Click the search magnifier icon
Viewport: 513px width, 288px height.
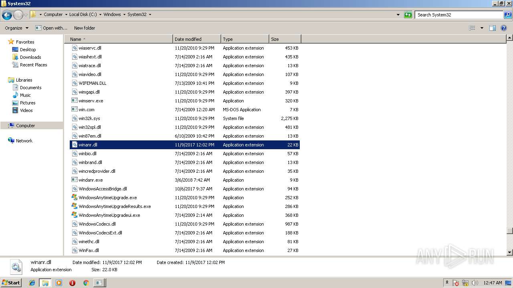(x=508, y=15)
